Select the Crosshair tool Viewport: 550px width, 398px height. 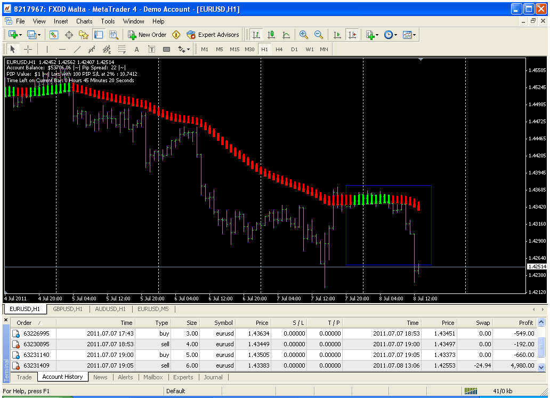pyautogui.click(x=28, y=50)
